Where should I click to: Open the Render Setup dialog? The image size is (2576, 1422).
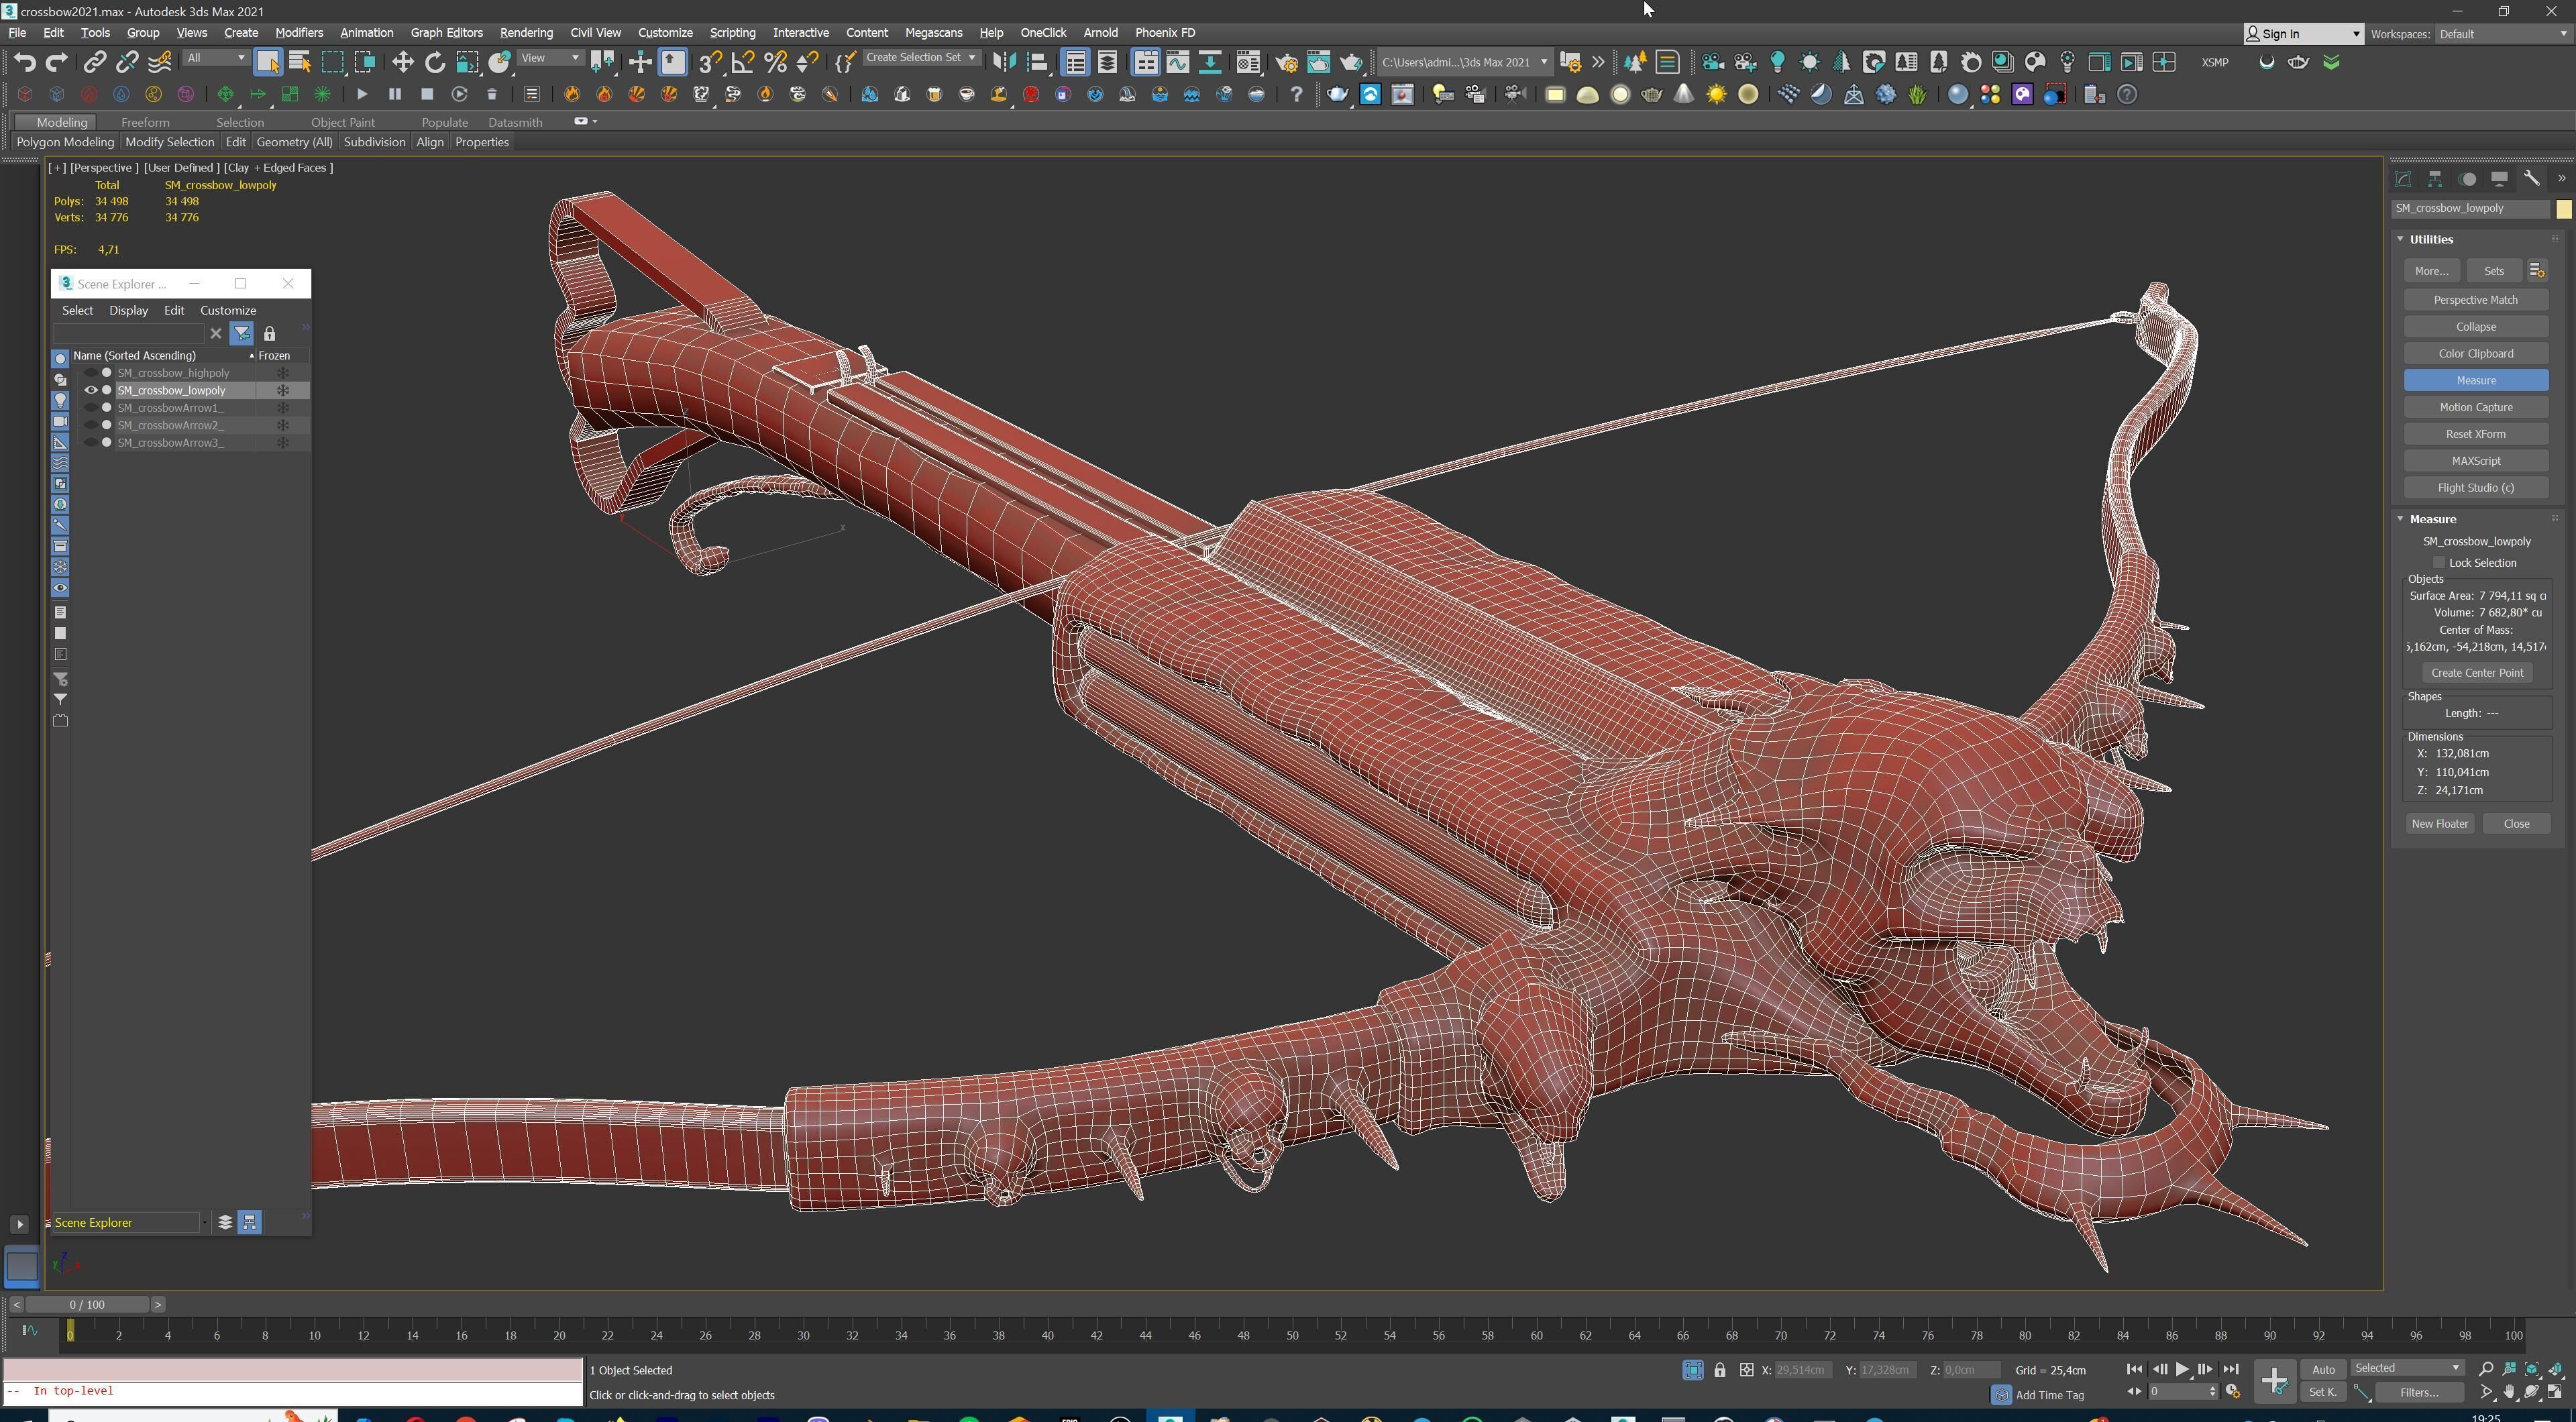click(x=1286, y=62)
